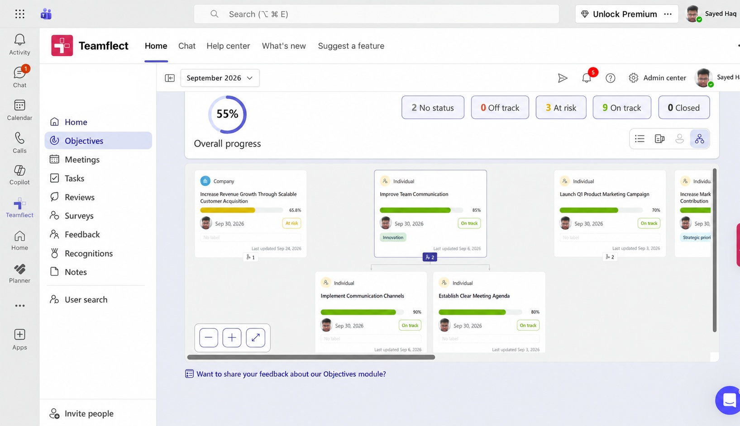
Task: Open Planner app in the Teams rail
Action: (19, 273)
